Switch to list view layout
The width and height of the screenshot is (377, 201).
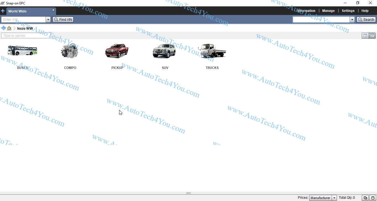365,36
